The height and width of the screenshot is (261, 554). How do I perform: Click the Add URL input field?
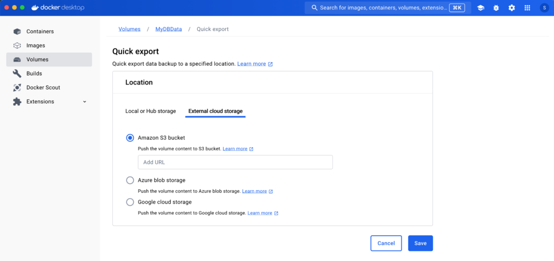[x=235, y=162]
